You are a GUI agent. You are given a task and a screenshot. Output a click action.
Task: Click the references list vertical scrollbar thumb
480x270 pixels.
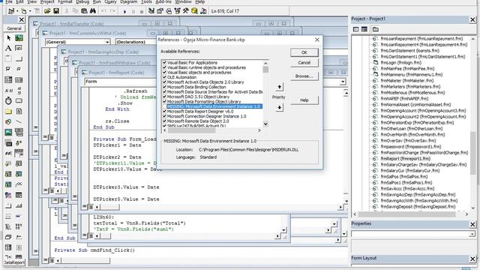[265, 70]
